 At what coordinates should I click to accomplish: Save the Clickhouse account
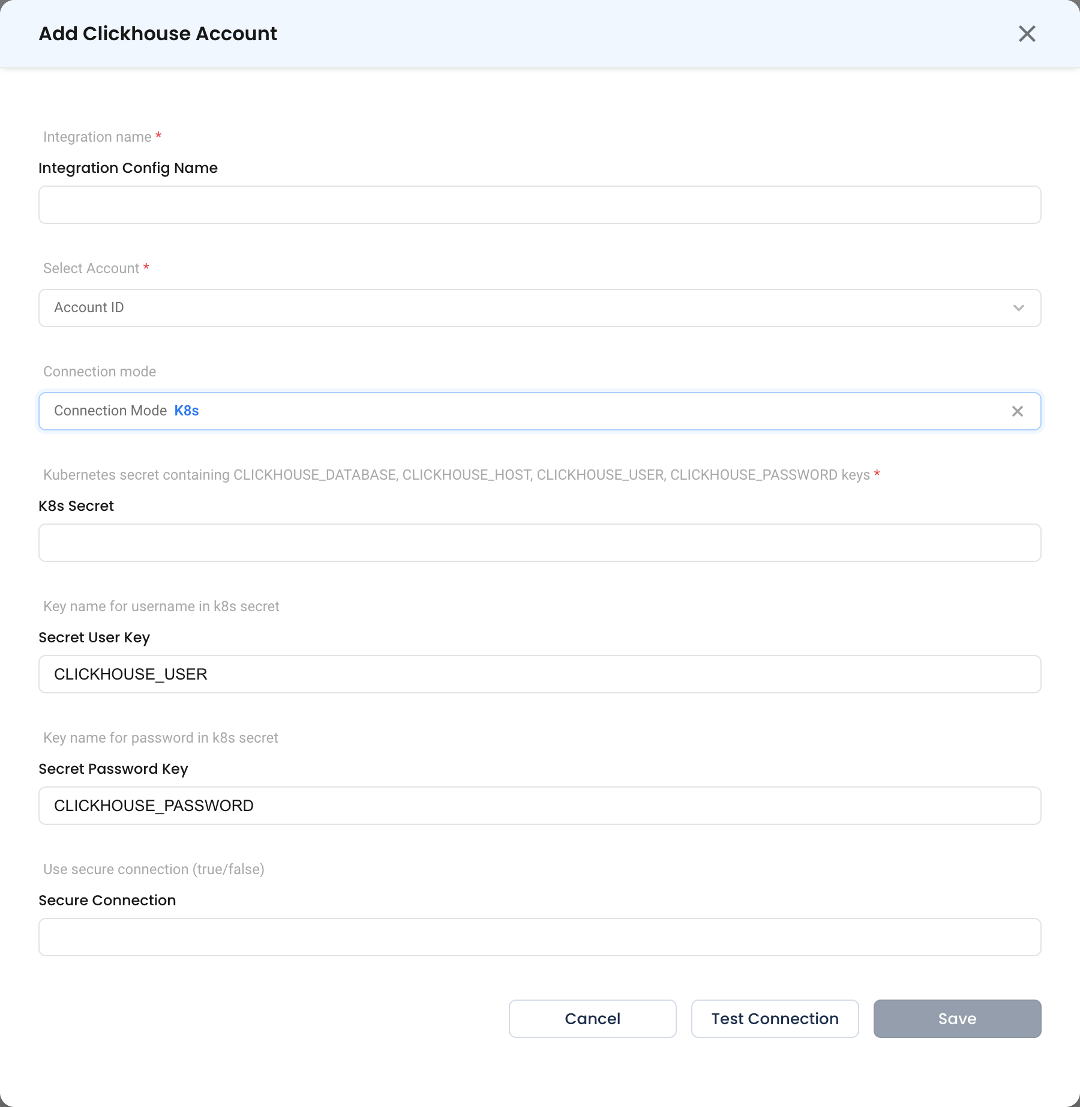[958, 1019]
